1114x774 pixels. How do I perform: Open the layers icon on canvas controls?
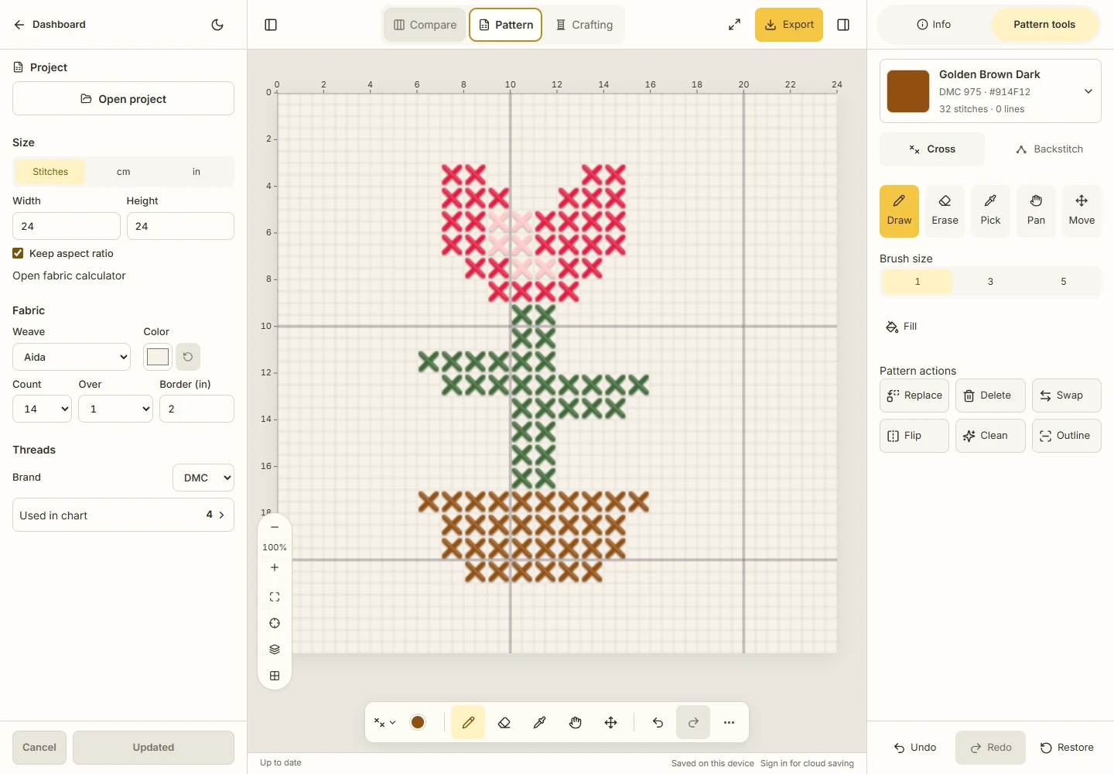[275, 649]
